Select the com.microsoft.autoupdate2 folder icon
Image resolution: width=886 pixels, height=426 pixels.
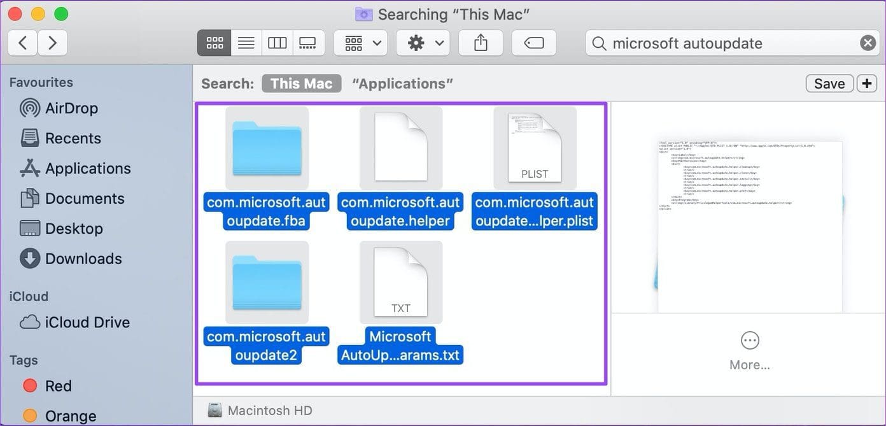click(x=267, y=282)
